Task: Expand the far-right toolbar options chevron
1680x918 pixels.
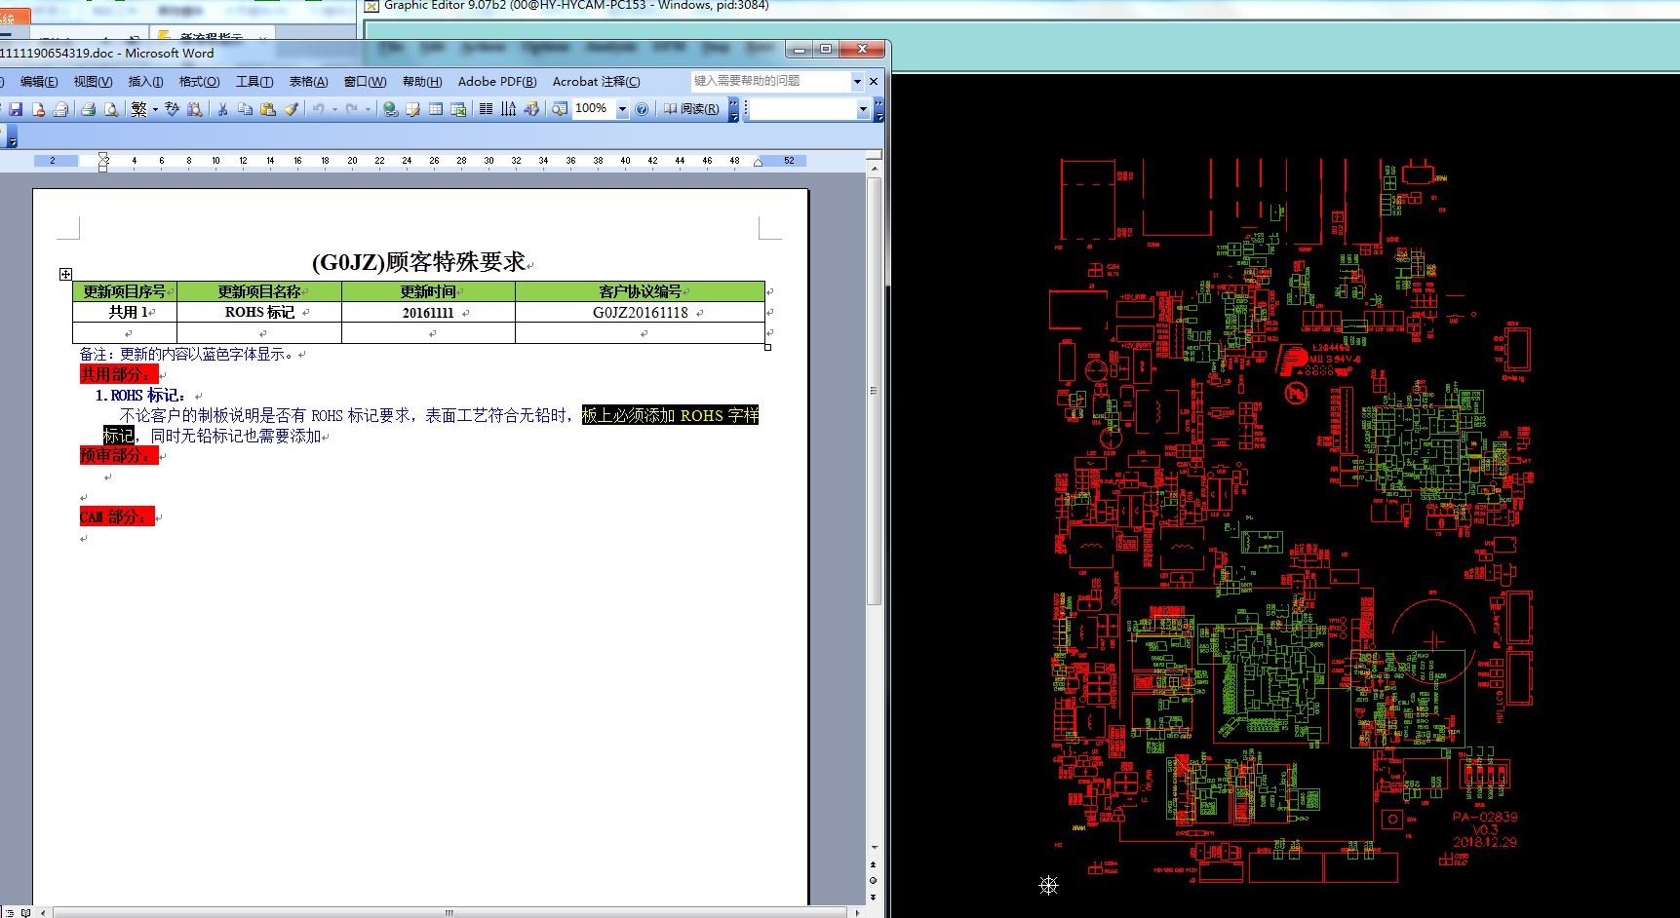Action: tap(879, 109)
